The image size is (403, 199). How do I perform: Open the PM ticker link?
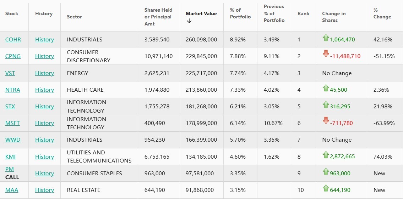[x=10, y=169]
